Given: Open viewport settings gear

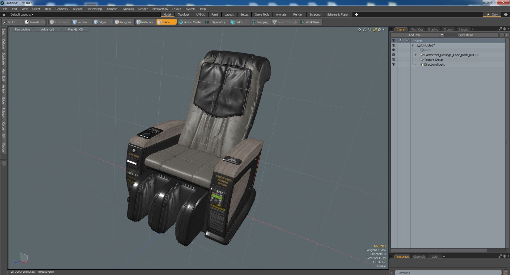Looking at the screenshot, I should tap(380, 30).
